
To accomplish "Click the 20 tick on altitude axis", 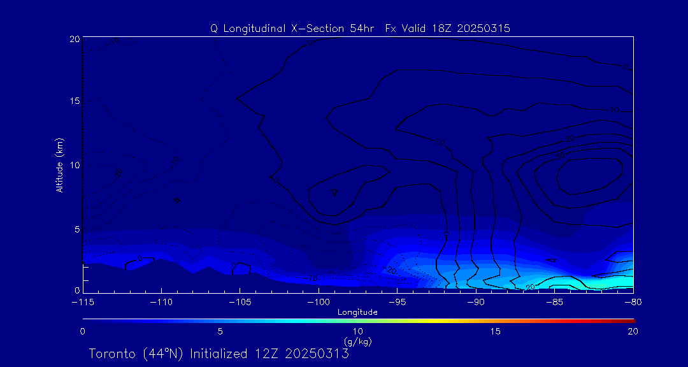I will (74, 38).
